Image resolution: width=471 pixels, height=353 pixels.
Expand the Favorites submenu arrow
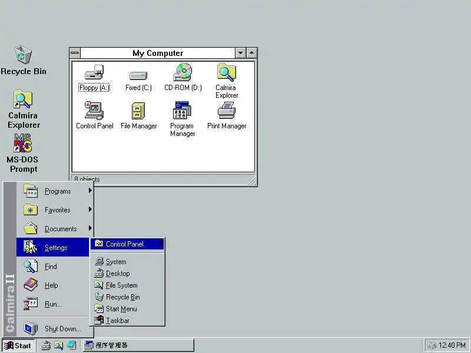[x=90, y=209]
